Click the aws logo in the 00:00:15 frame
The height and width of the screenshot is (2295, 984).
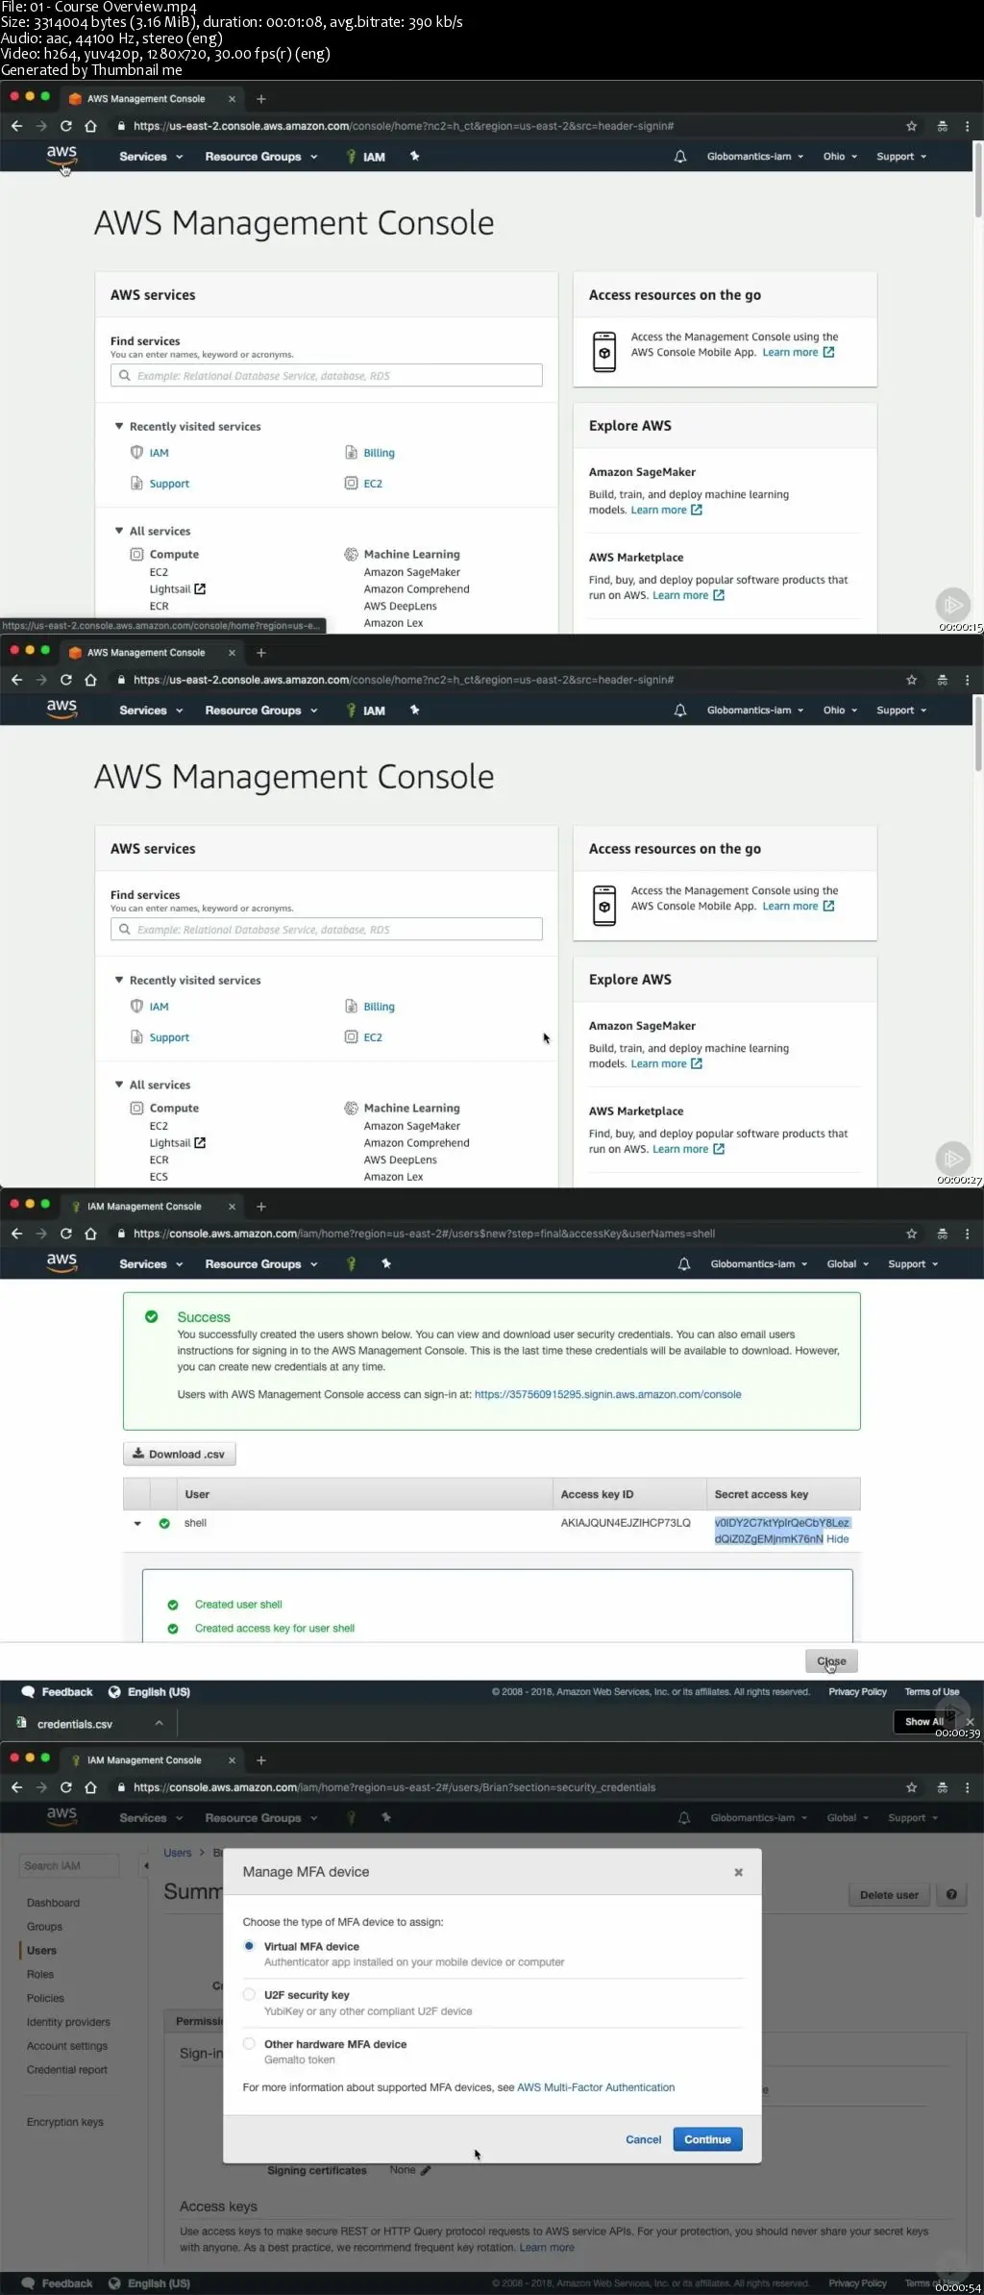click(61, 156)
